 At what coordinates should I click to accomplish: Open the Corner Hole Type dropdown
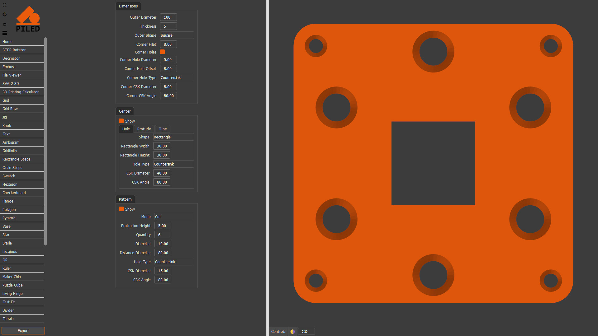177,78
